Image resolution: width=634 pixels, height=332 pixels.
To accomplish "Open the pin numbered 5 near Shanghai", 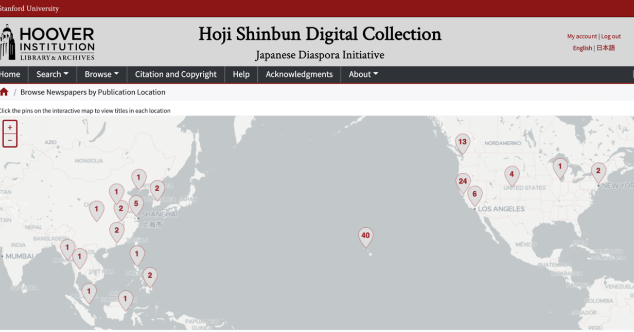I will point(136,206).
